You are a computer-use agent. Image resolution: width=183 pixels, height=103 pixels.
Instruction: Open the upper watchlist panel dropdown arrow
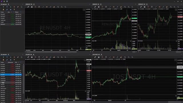pyautogui.click(x=23, y=4)
